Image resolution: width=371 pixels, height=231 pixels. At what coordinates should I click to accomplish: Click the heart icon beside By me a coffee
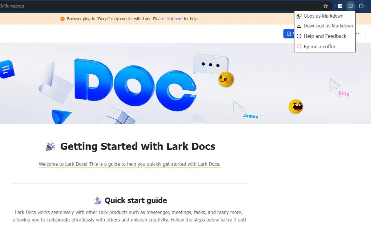tap(299, 46)
